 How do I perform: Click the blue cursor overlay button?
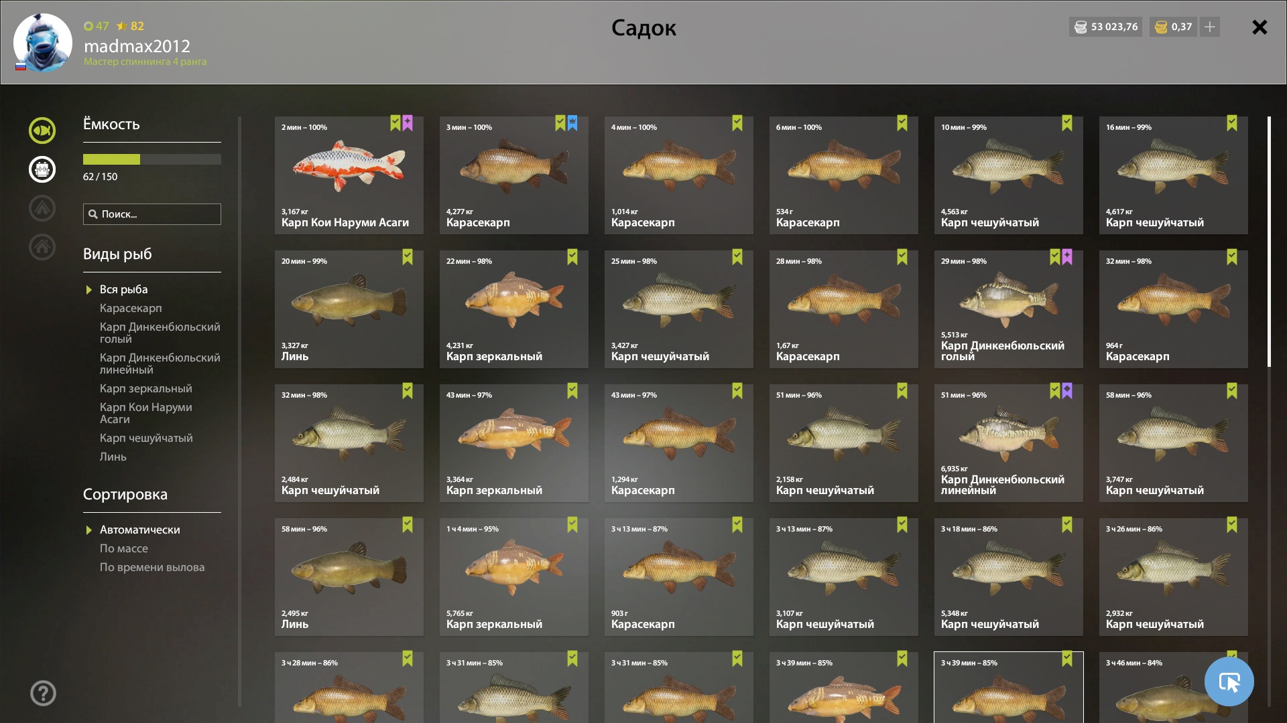(x=1229, y=681)
